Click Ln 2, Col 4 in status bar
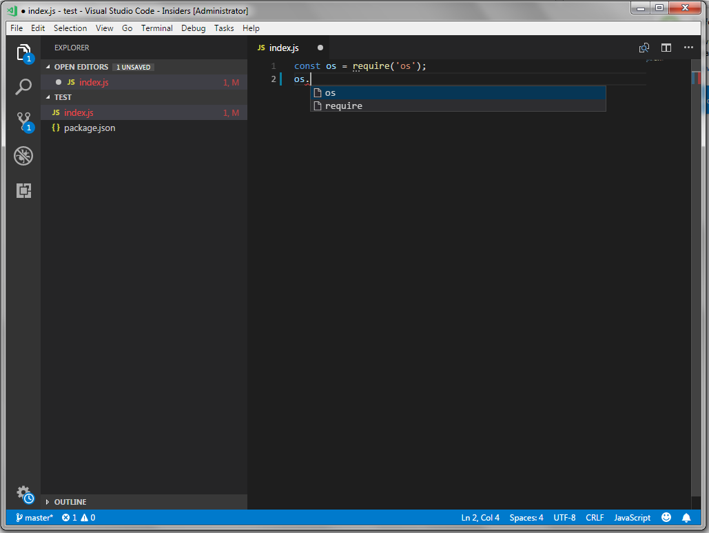 480,518
